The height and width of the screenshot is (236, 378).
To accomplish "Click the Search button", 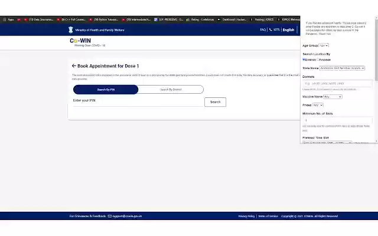I will pyautogui.click(x=215, y=102).
